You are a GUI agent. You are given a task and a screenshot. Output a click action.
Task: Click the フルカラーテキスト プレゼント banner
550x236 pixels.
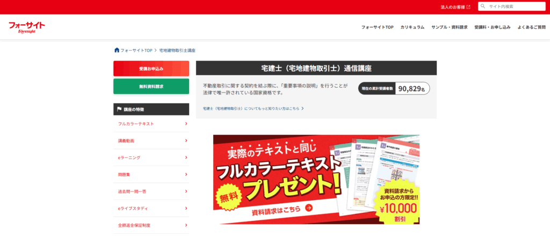[x=316, y=180]
